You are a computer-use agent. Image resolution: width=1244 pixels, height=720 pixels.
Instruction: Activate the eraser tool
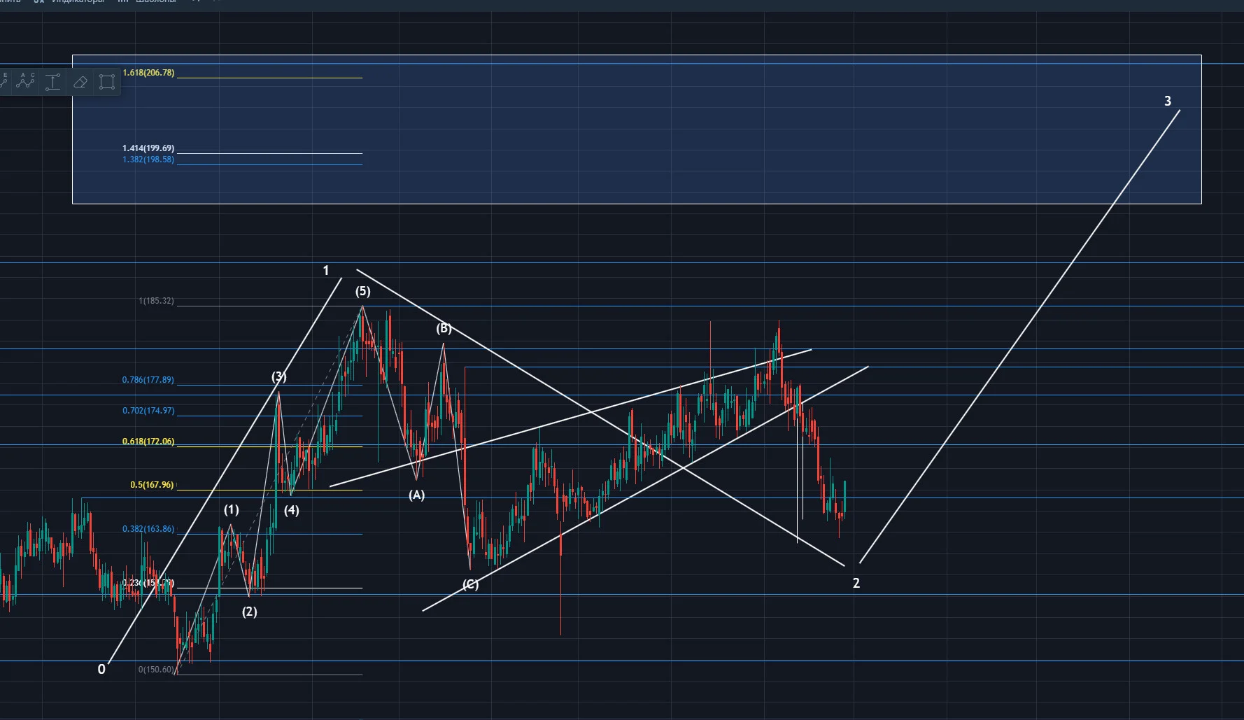coord(80,82)
